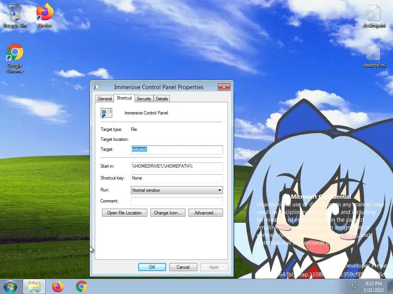Close the Immersive Control Panel Properties dialog
The width and height of the screenshot is (393, 294).
224,87
